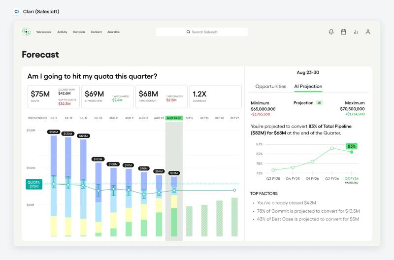Screen dimensions: 394x260
Task: Click the $90M bar label
Action: click(x=144, y=168)
